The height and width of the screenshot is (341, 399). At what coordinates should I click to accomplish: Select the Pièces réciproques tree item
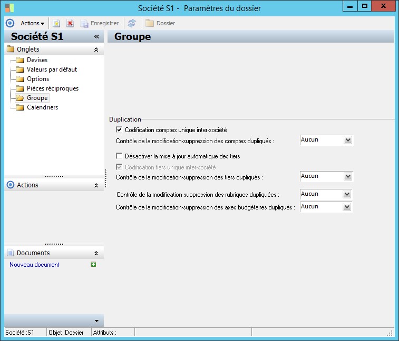click(53, 88)
